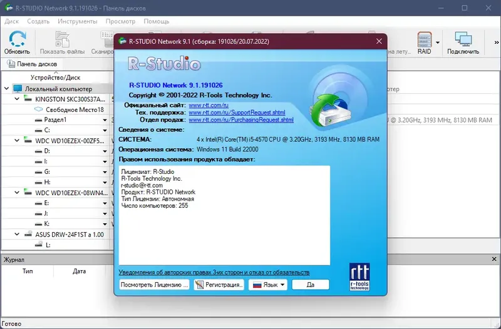Collapse the KINGSTON SKC300S37A drive node
Viewport: 501px width, 329px height.
click(x=17, y=99)
